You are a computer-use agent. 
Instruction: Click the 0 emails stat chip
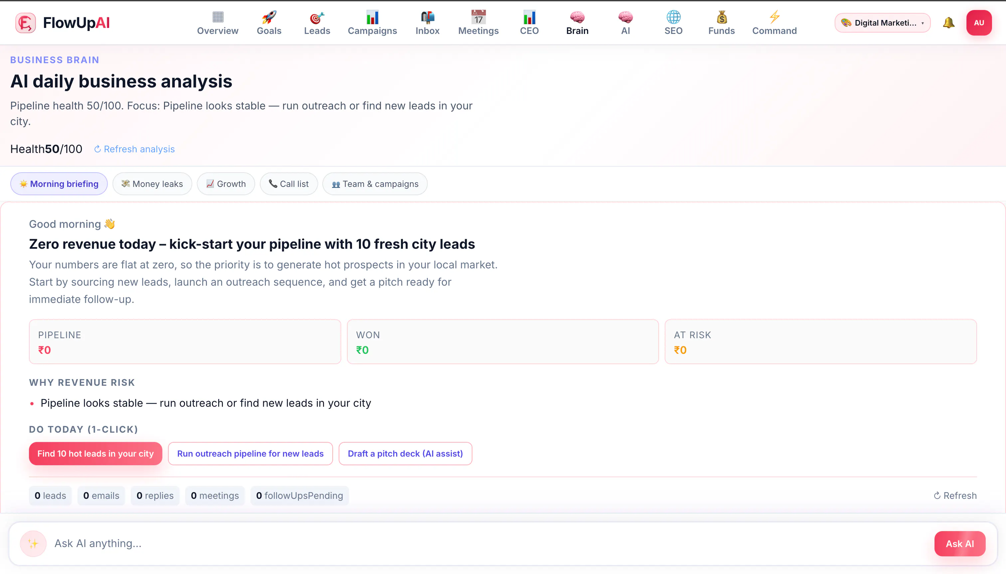pos(101,496)
